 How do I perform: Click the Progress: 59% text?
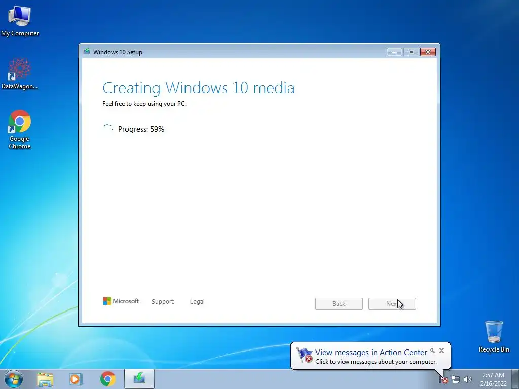click(141, 129)
